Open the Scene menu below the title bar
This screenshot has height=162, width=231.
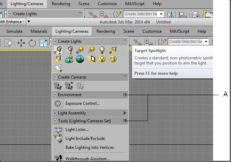[x=129, y=31]
